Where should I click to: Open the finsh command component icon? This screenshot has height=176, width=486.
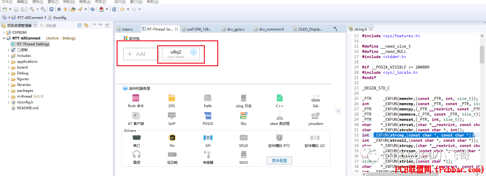click(136, 98)
